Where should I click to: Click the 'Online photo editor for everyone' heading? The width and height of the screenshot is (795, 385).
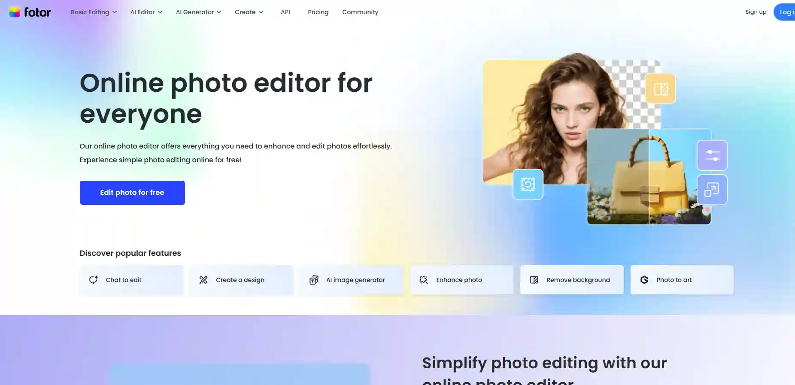tap(226, 98)
